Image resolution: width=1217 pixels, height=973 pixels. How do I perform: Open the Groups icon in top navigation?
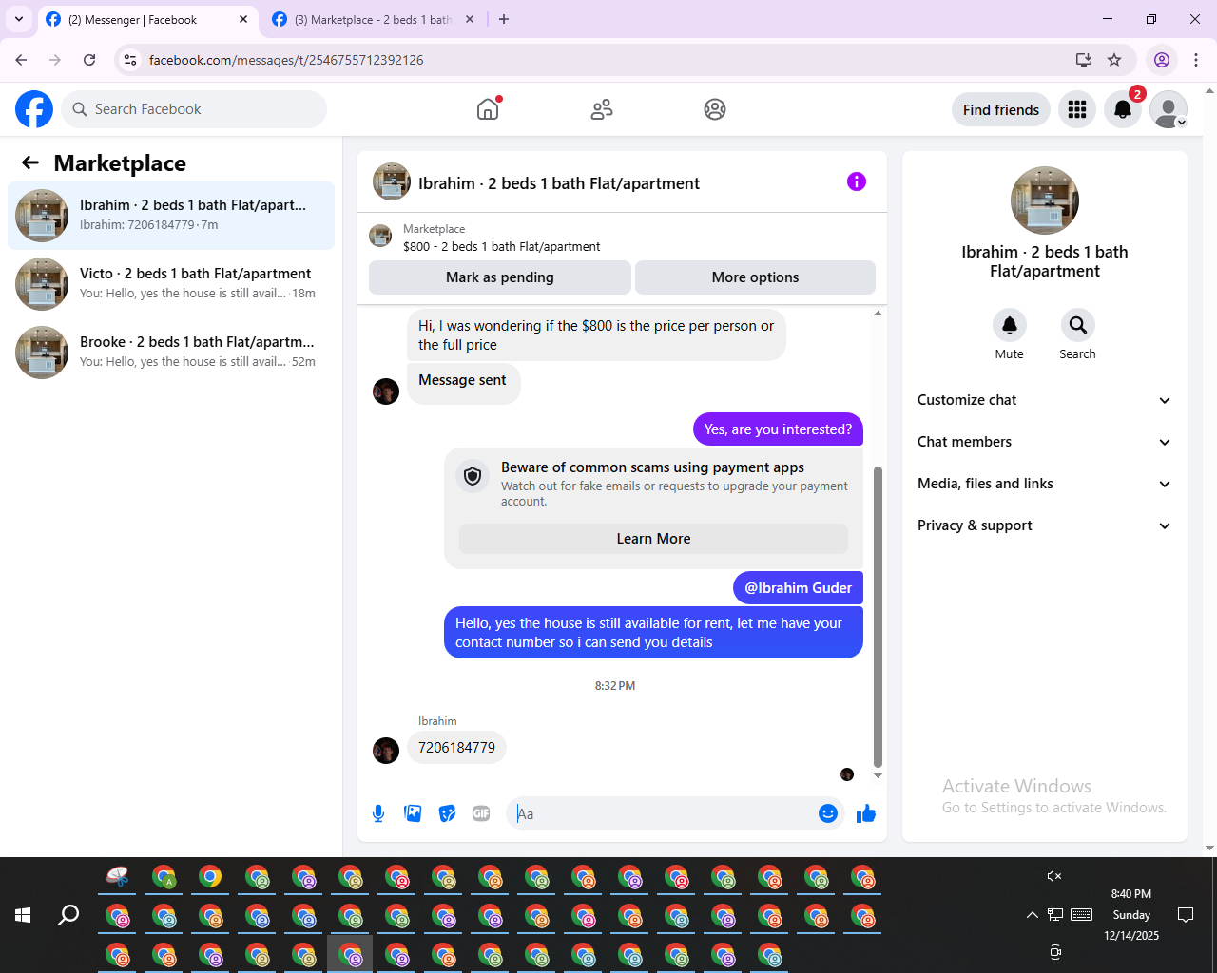tap(715, 109)
